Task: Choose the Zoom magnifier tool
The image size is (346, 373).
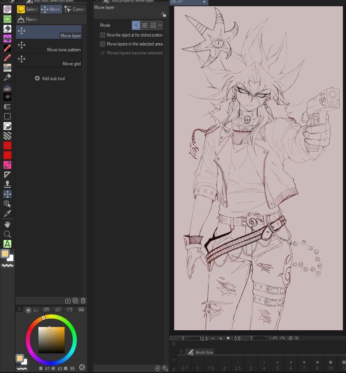Action: 7,234
